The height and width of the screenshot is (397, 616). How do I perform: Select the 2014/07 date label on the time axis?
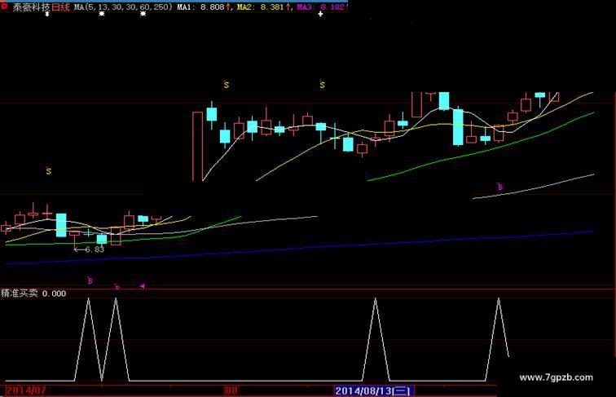26,390
